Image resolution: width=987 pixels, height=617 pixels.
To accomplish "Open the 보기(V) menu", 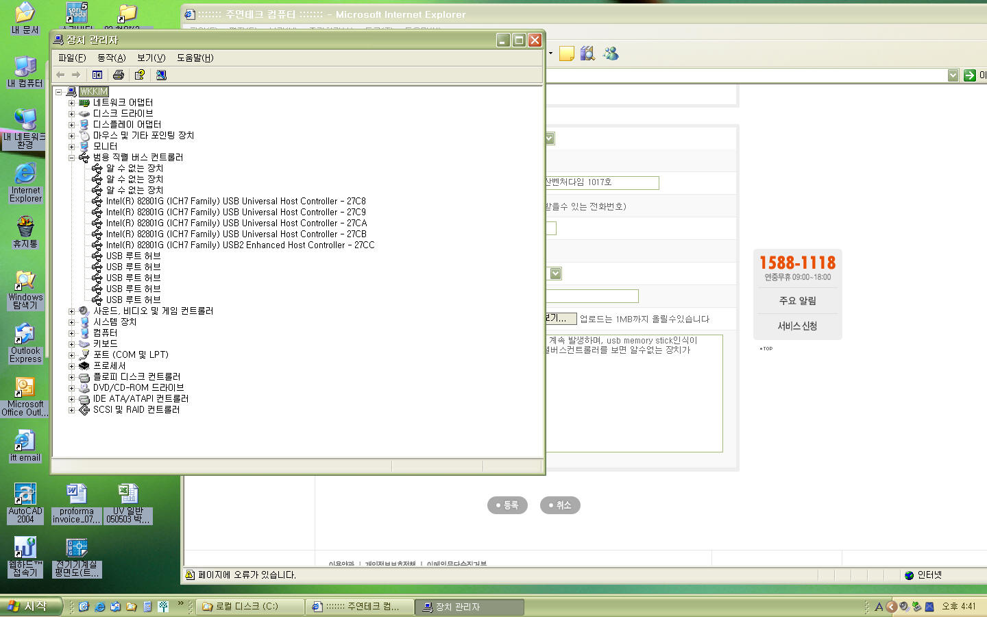I will tap(151, 58).
